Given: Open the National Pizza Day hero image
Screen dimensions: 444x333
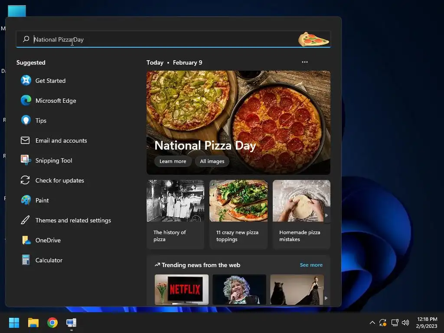Looking at the screenshot, I should pyautogui.click(x=238, y=122).
